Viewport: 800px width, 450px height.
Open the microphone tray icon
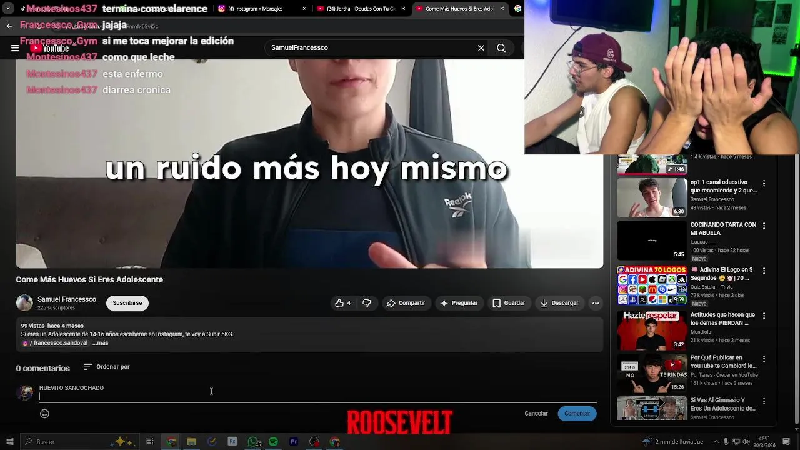click(x=726, y=442)
